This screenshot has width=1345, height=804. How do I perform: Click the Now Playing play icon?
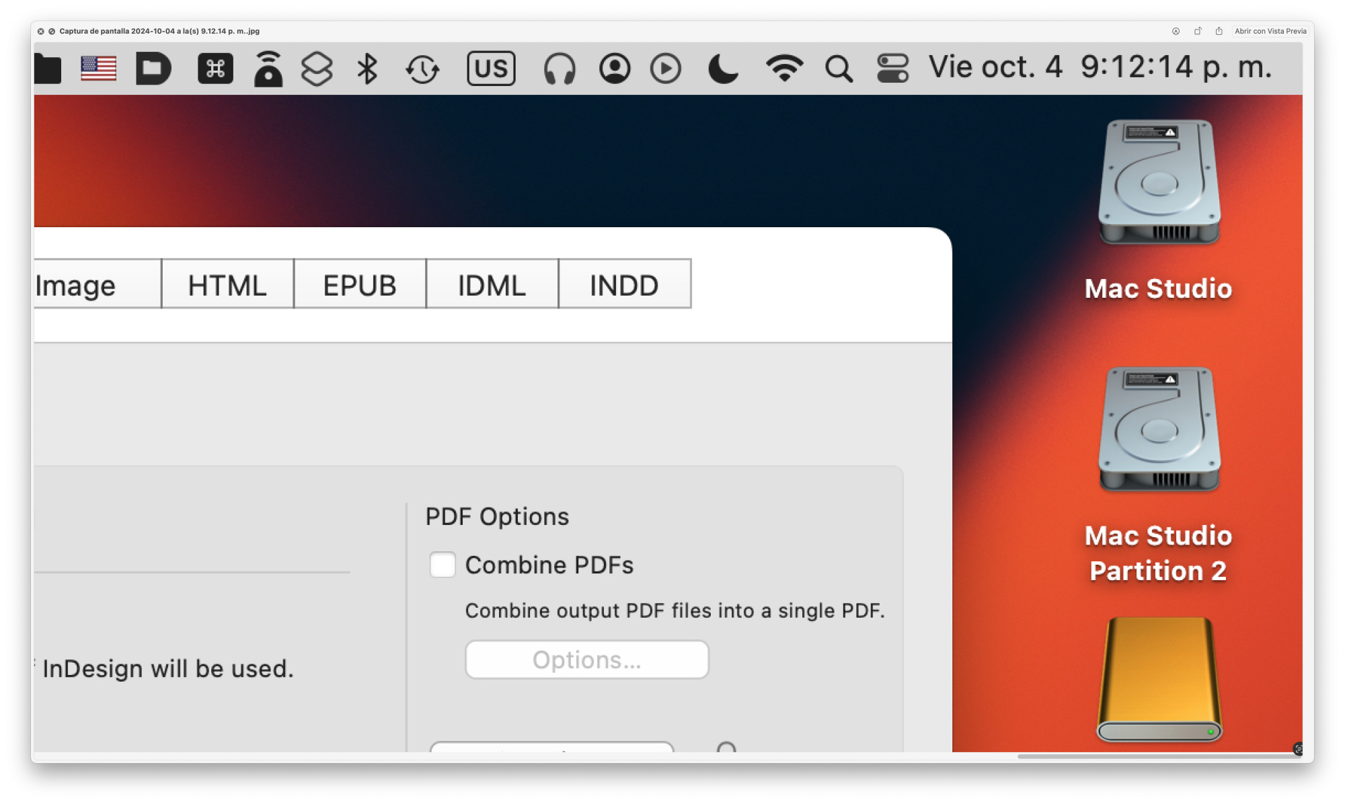click(665, 69)
